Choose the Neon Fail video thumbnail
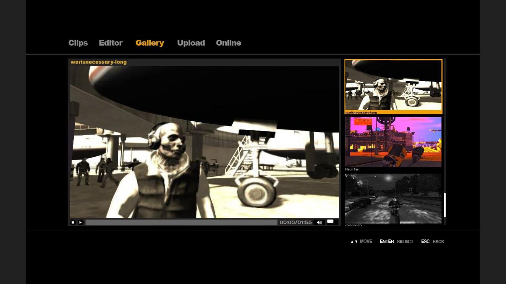506x284 pixels. (393, 142)
